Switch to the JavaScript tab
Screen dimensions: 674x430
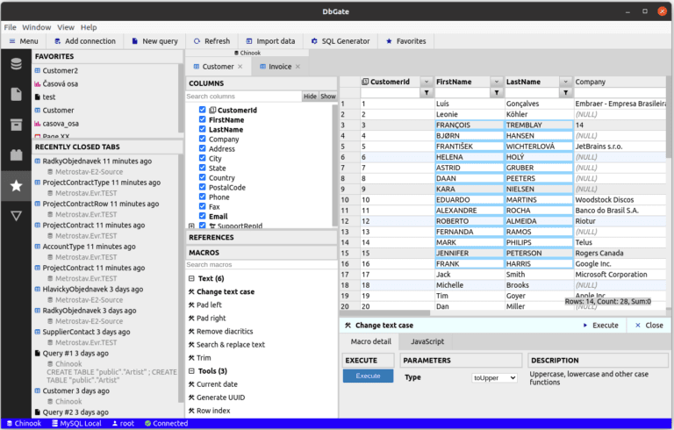(x=427, y=342)
